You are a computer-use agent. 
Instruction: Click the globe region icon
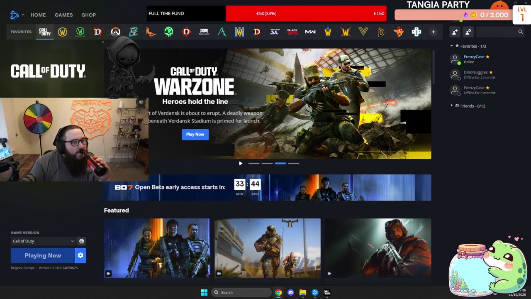(x=82, y=241)
